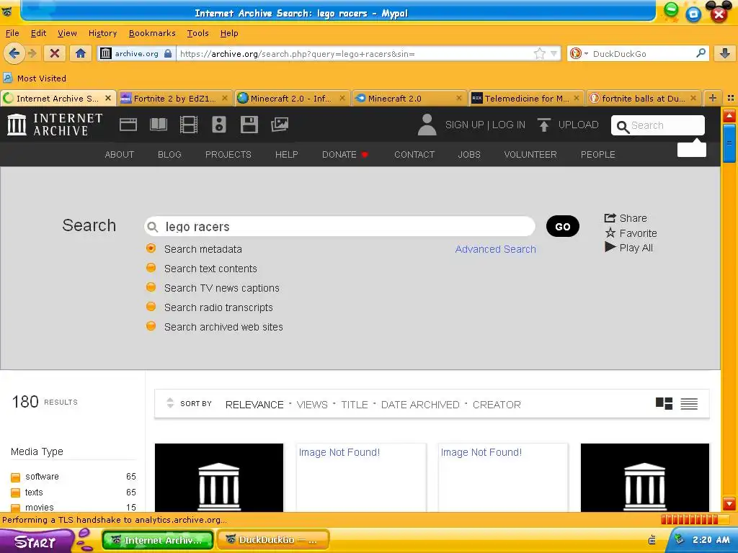Select Search text contents radio button
The height and width of the screenshot is (553, 738).
click(x=151, y=268)
